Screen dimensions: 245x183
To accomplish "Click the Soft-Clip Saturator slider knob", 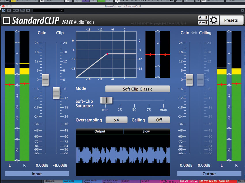I will coord(106,100).
